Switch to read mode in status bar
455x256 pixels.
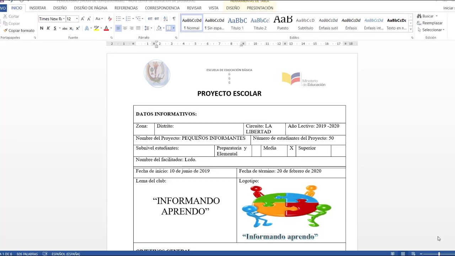click(392, 254)
